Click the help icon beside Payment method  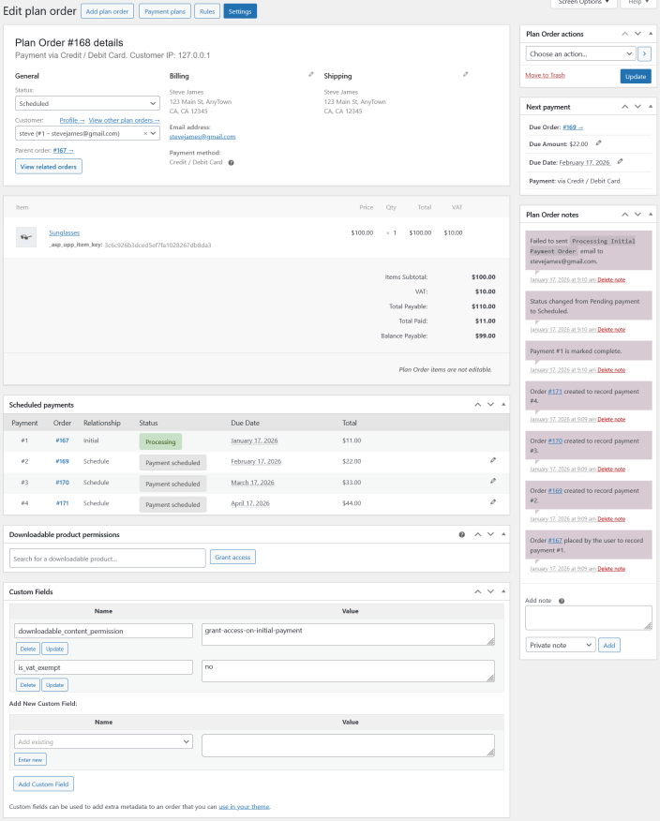click(231, 162)
